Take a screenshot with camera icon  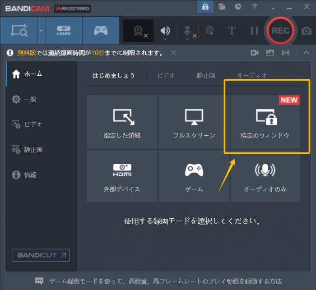307,31
